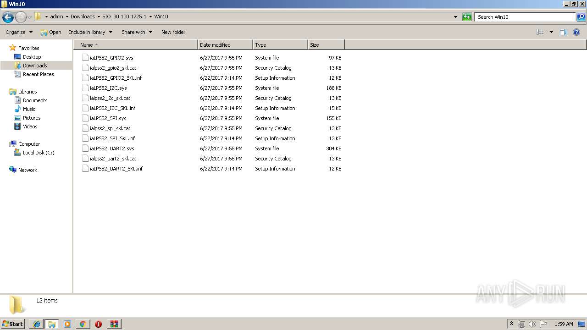The image size is (587, 330).
Task: Select the iaLPSS2_SPI_SKL.inf file icon
Action: (85, 138)
